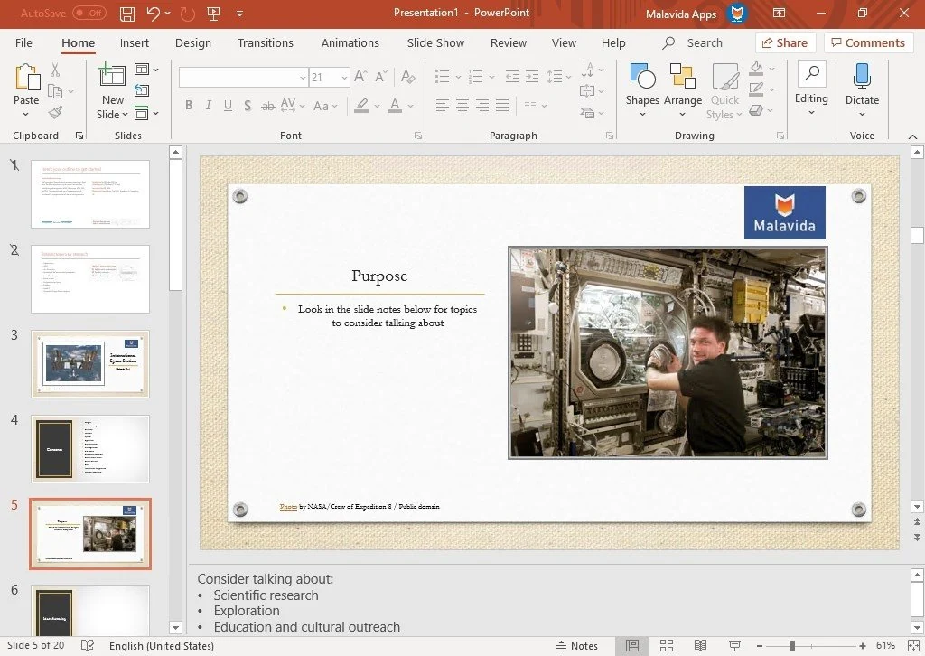Open Text Highlight Color arrow
925x656 pixels.
click(377, 107)
